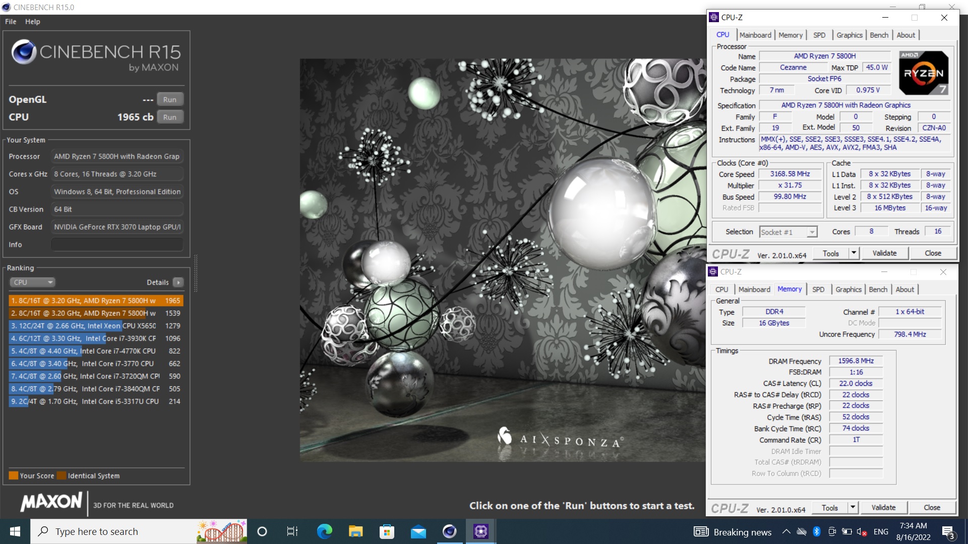Click Tools button in top CPU-Z window
The width and height of the screenshot is (968, 544).
(830, 253)
